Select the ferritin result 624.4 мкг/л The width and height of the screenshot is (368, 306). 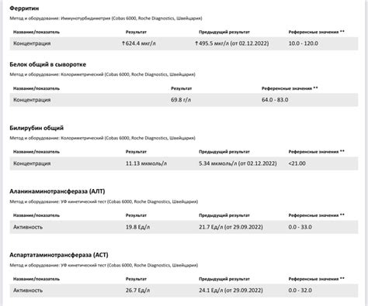coord(141,43)
